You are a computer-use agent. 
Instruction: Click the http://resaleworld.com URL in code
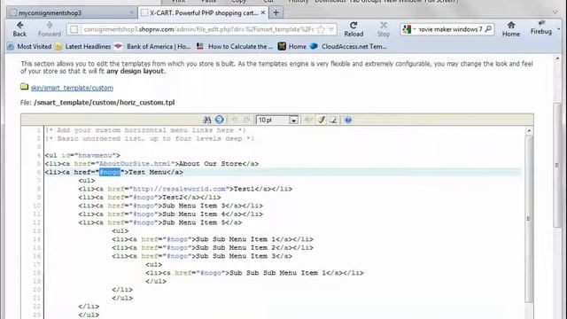[x=179, y=189]
